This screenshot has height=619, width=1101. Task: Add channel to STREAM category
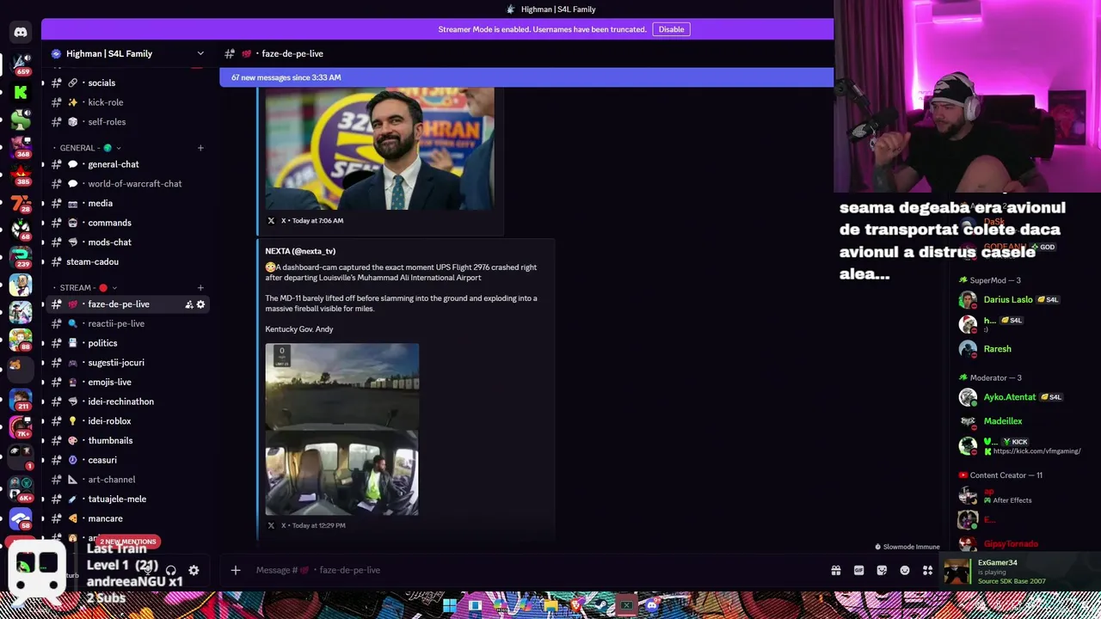pos(200,288)
